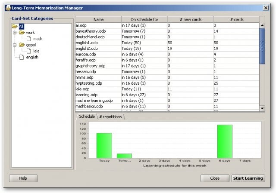Click the Close button at bottom
The image size is (276, 193).
[x=215, y=178]
